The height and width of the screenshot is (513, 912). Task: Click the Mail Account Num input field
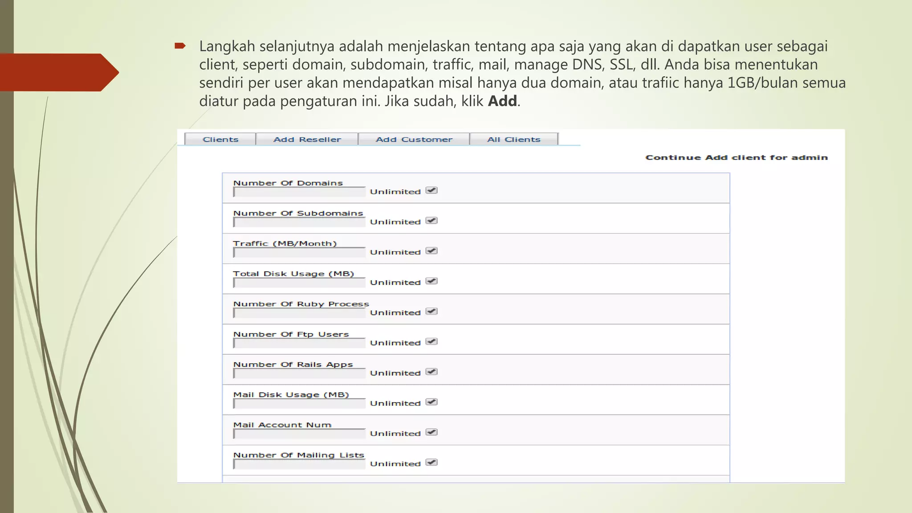point(299,434)
